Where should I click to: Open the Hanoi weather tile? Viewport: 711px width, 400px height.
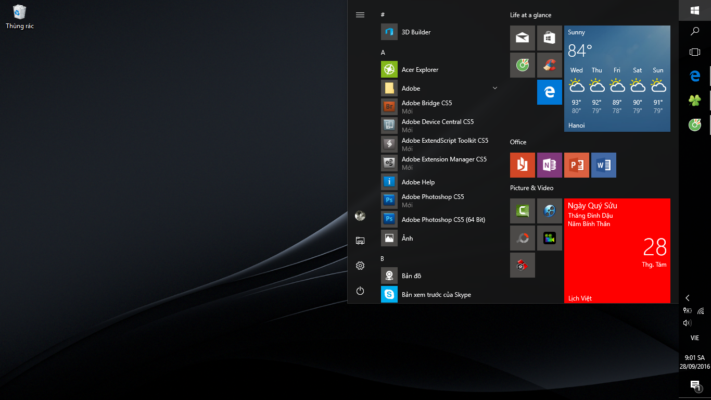(x=617, y=79)
